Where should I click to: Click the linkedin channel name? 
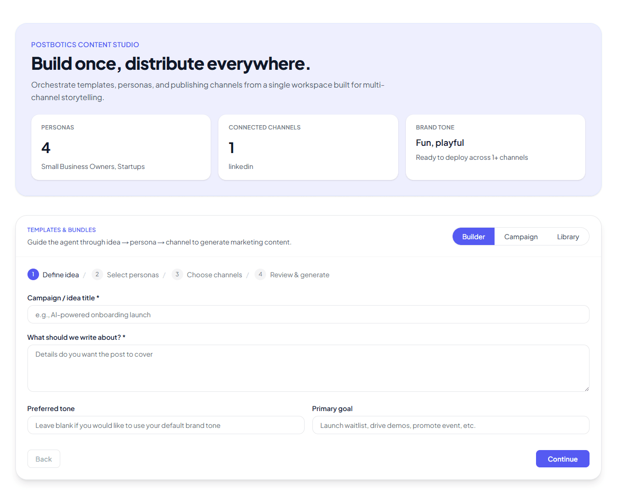(241, 167)
